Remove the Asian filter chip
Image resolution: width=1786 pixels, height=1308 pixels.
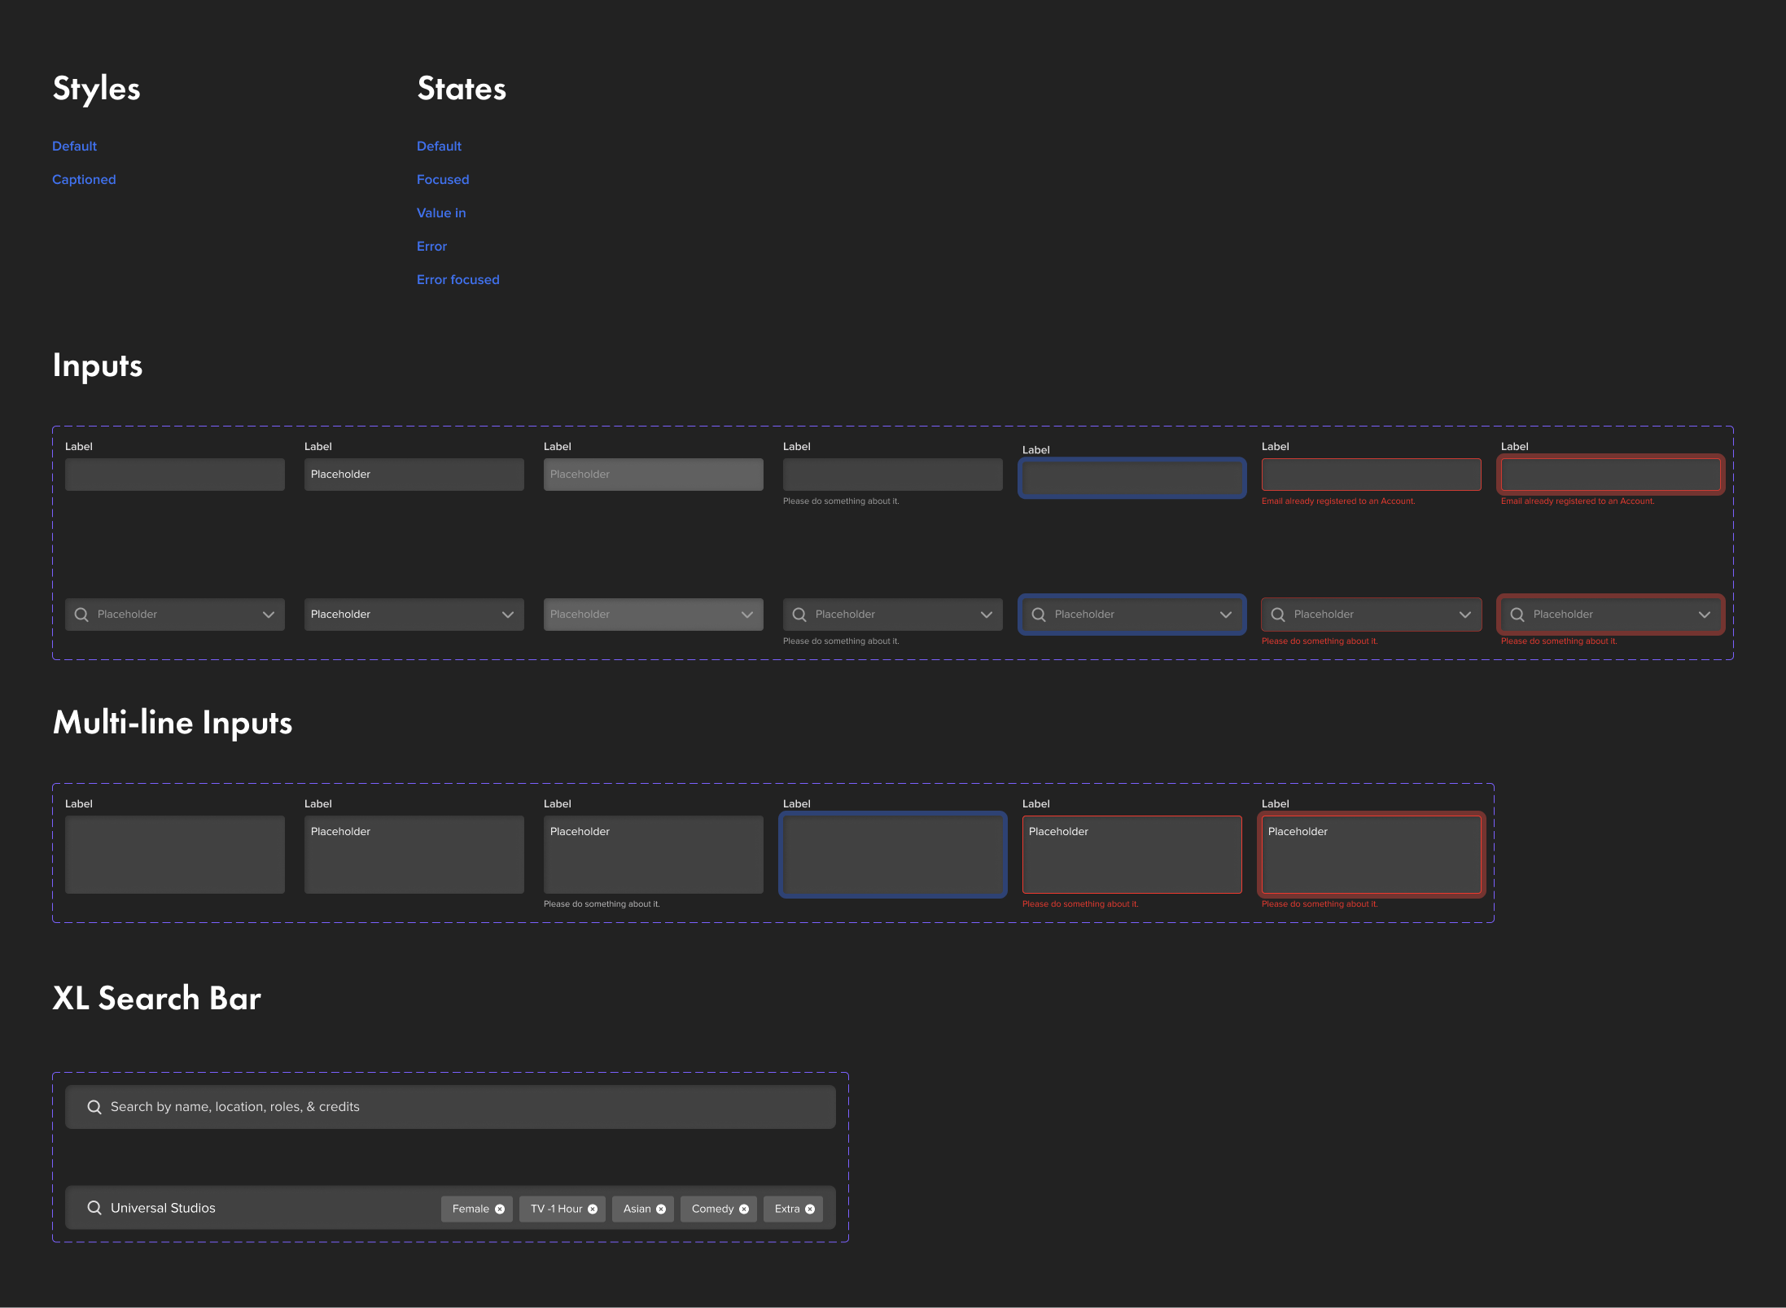click(x=662, y=1209)
